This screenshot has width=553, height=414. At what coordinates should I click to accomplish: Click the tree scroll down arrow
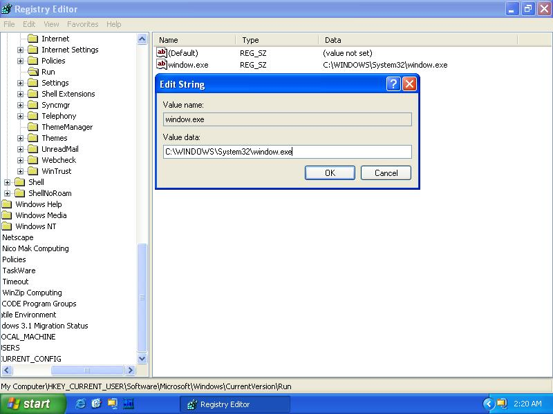pos(142,359)
